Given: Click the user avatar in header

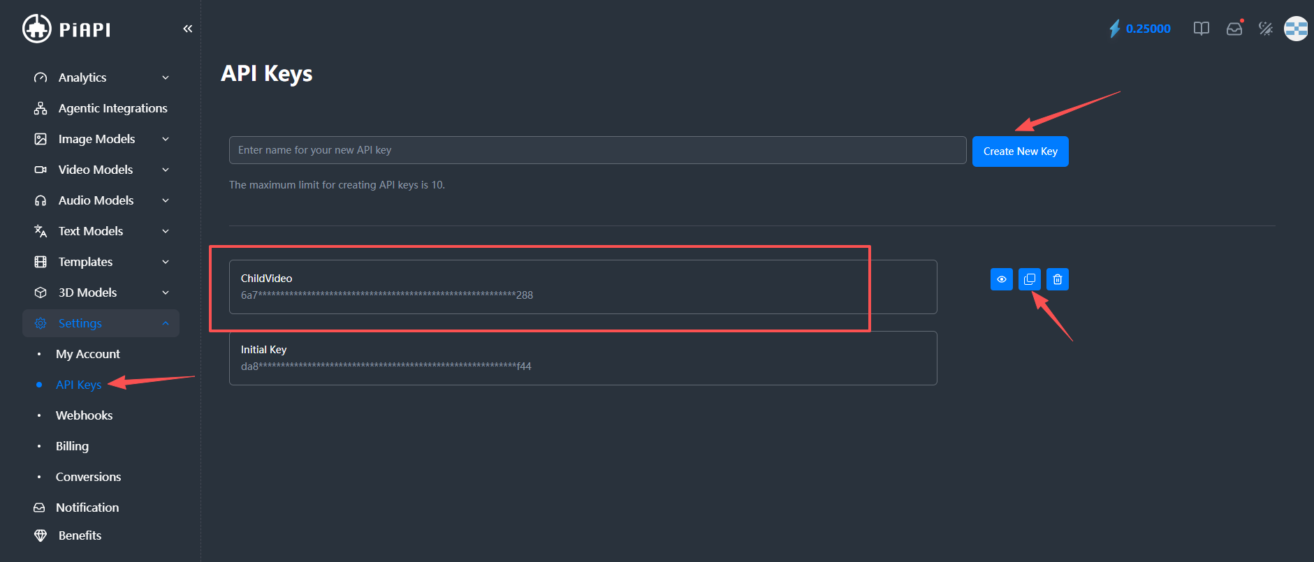Looking at the screenshot, I should point(1296,29).
